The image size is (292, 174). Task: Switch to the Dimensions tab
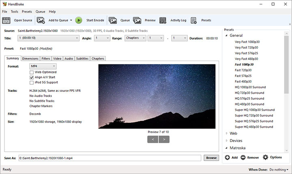pos(30,59)
